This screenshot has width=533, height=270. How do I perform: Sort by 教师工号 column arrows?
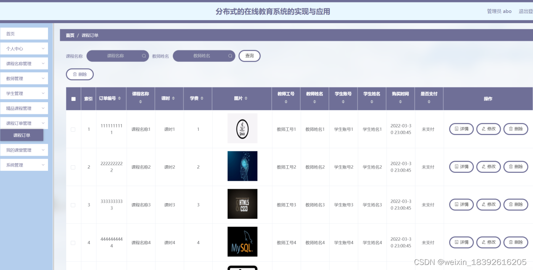(286, 102)
